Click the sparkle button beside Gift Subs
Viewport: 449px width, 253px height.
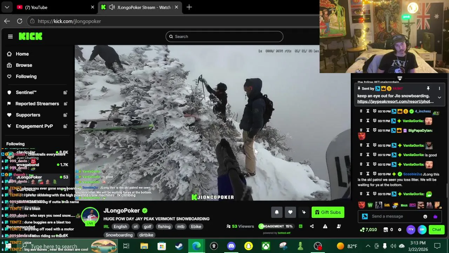coord(304,212)
